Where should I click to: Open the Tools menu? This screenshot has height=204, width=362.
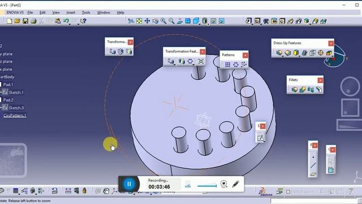click(x=86, y=12)
